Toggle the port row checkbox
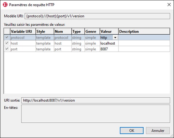The height and width of the screenshot is (138, 174). (7, 49)
